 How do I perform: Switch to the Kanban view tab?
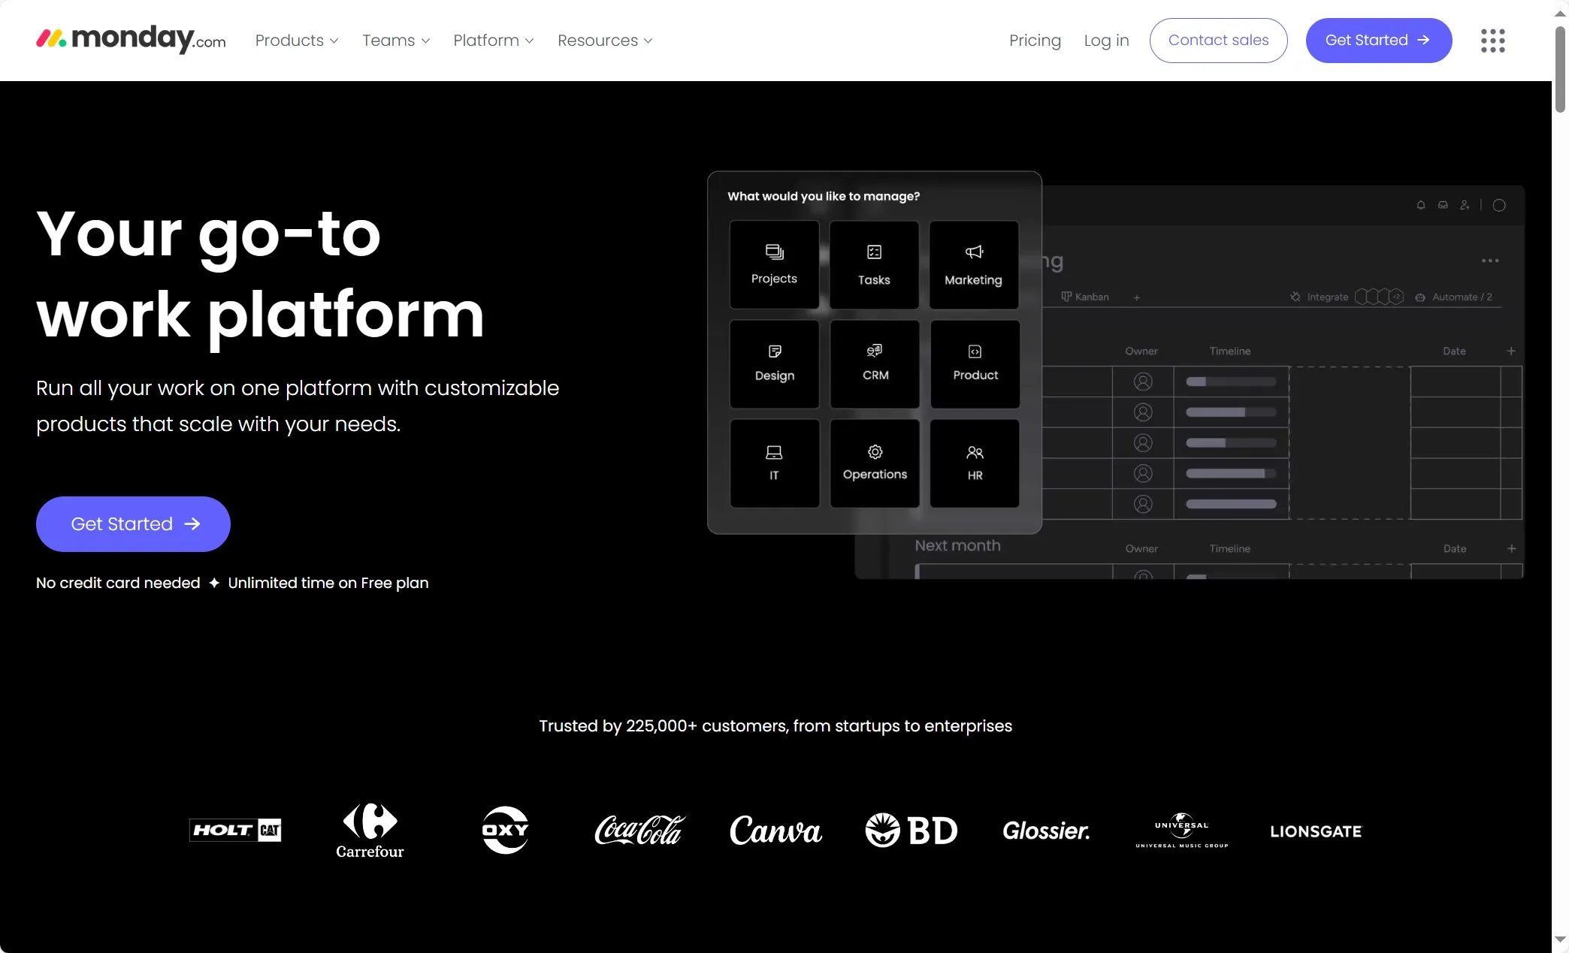(x=1085, y=297)
